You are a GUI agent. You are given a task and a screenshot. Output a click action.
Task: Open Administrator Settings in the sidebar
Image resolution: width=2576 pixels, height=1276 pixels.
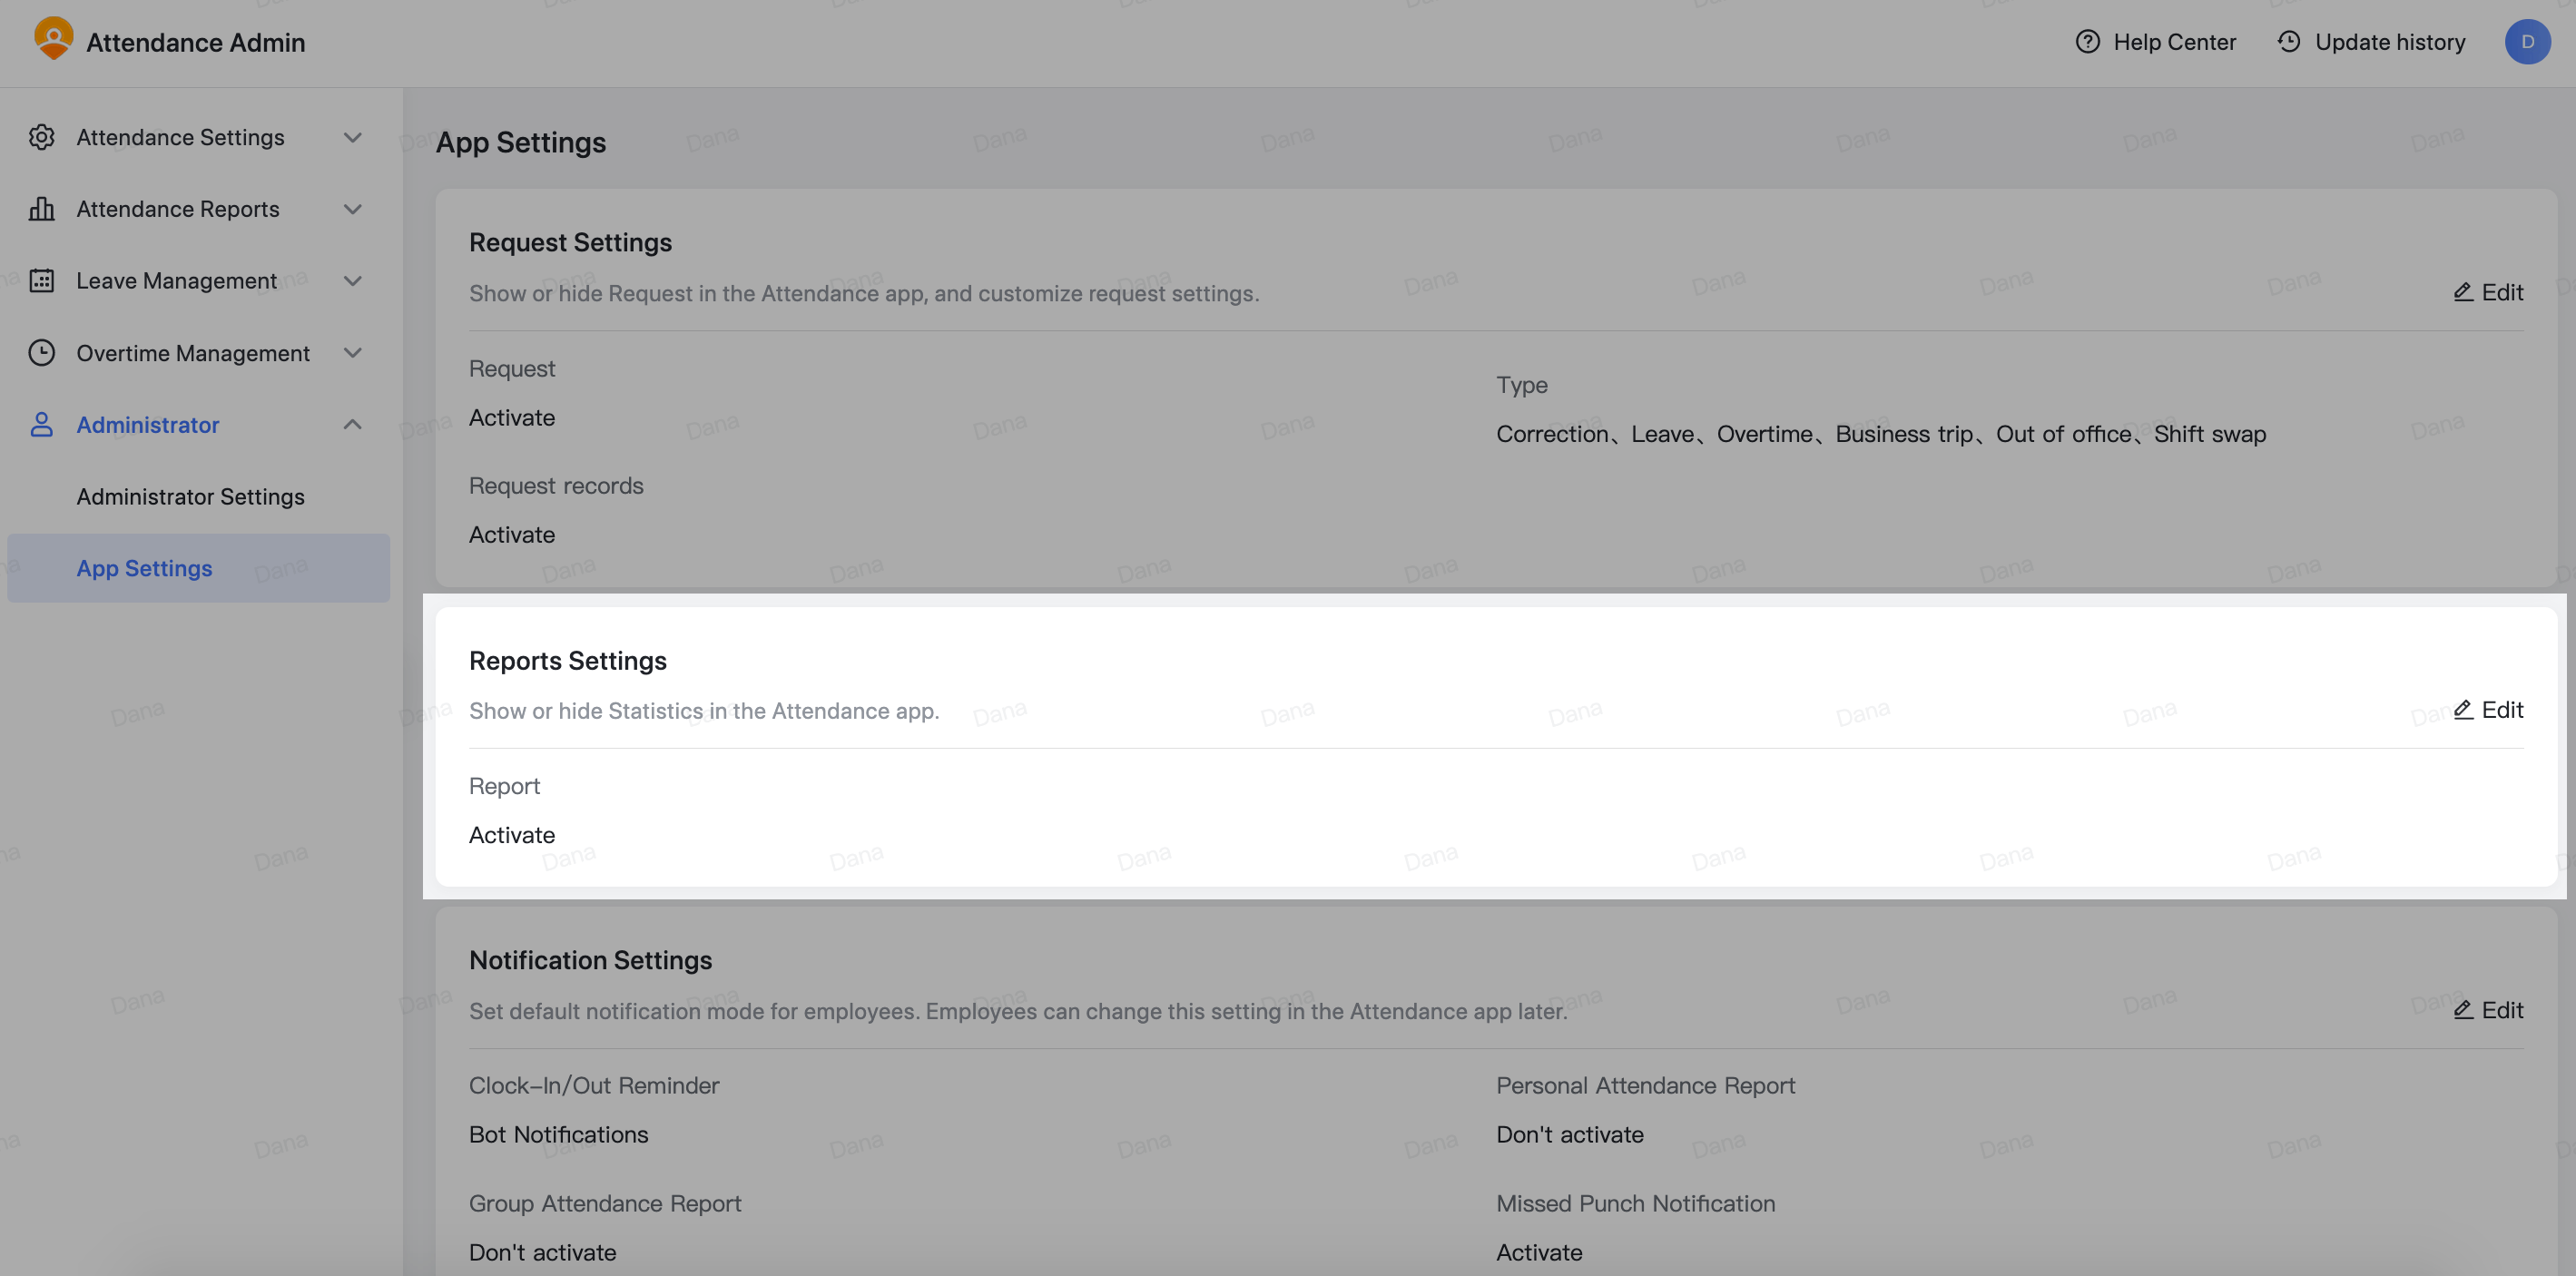point(190,497)
